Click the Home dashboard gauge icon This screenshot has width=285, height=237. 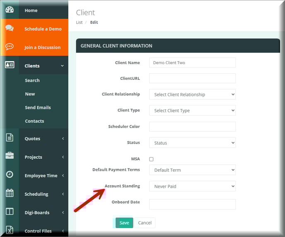tap(10, 10)
